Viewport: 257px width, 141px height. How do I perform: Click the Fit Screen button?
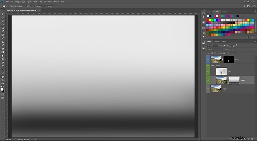click(x=38, y=6)
